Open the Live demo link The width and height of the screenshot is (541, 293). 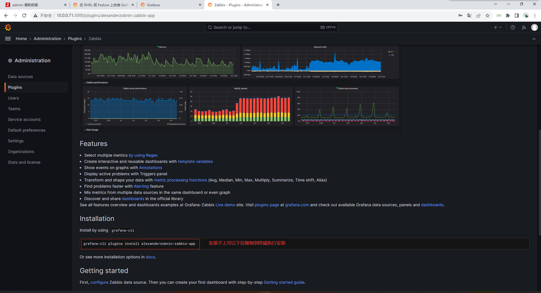(x=225, y=205)
